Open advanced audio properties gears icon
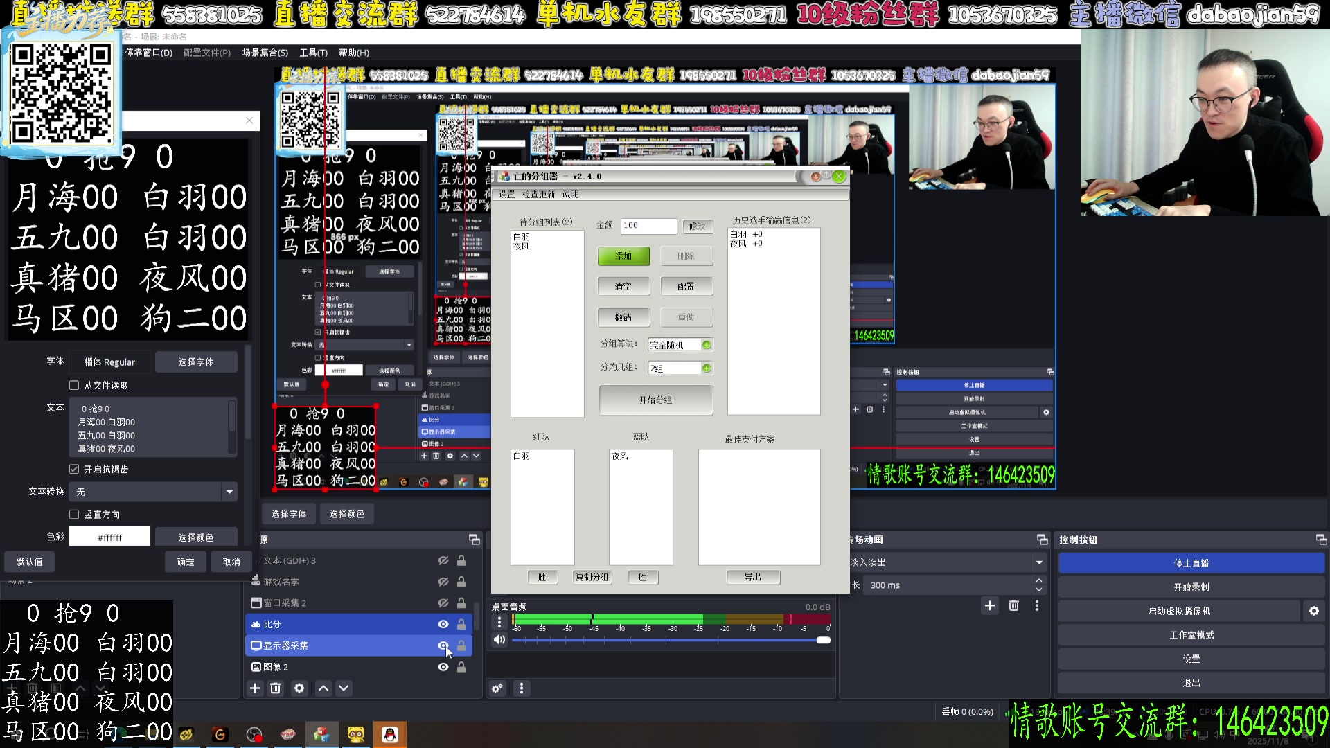 497,688
